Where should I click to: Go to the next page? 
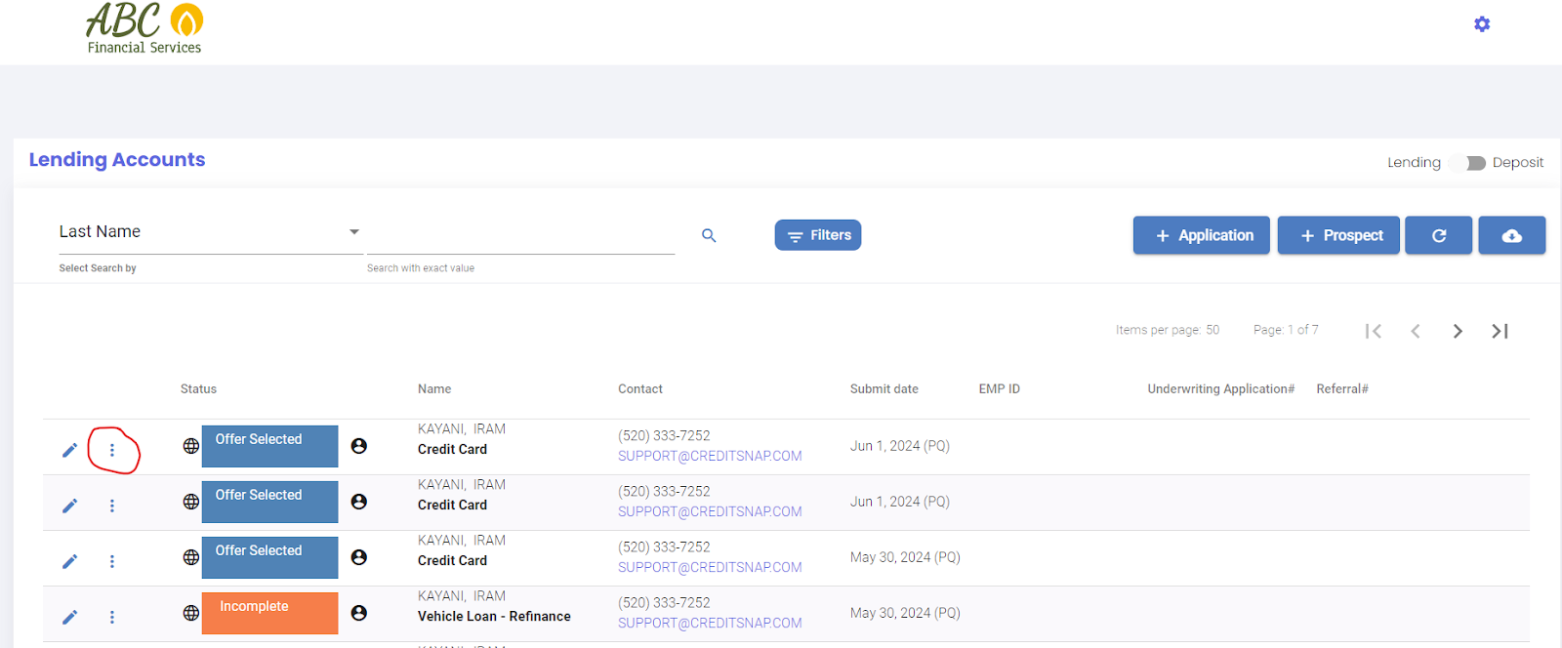(x=1458, y=331)
